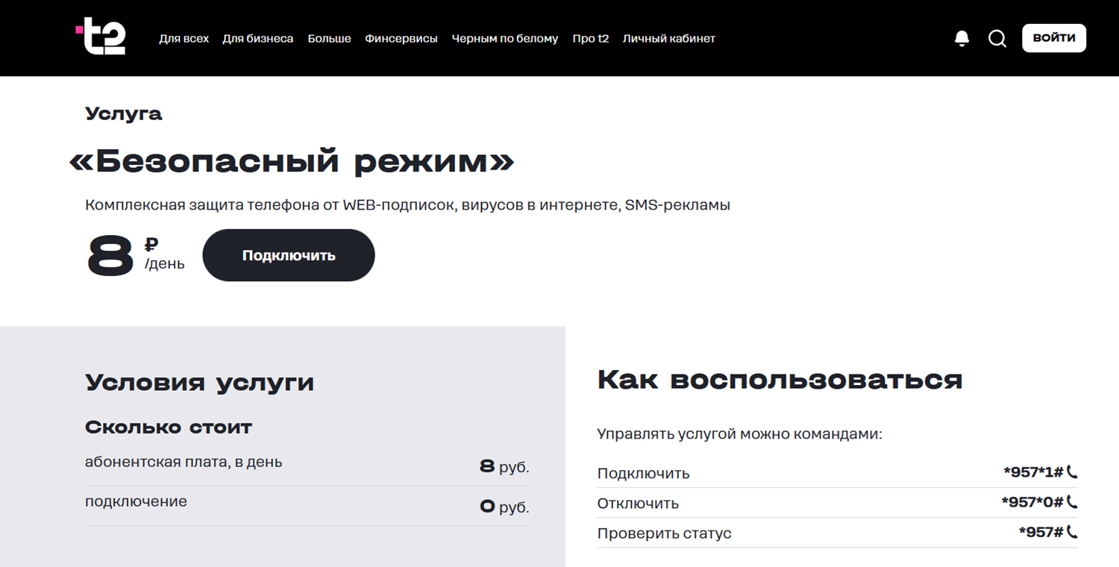Click the 'Условия услуги' heading
Image resolution: width=1119 pixels, height=567 pixels.
(x=199, y=383)
